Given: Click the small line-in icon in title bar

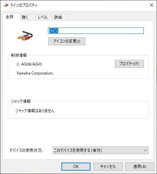Looking at the screenshot, I should [x=6, y=5].
